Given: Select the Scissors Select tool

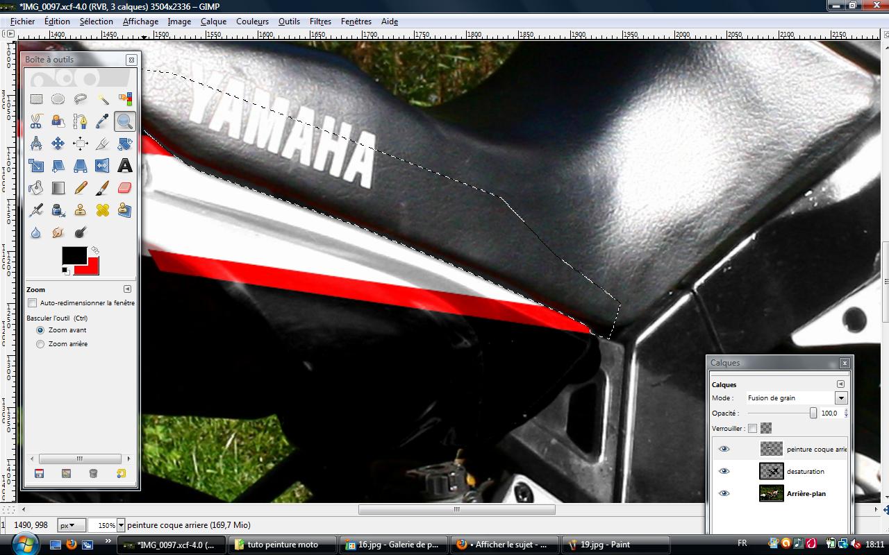Looking at the screenshot, I should pos(36,121).
